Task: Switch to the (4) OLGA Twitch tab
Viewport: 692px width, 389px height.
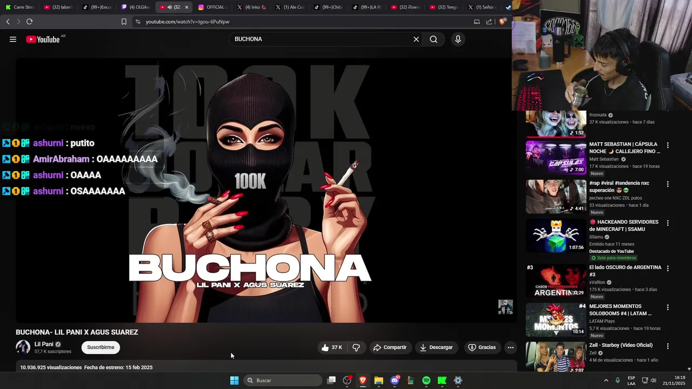Action: tap(136, 7)
